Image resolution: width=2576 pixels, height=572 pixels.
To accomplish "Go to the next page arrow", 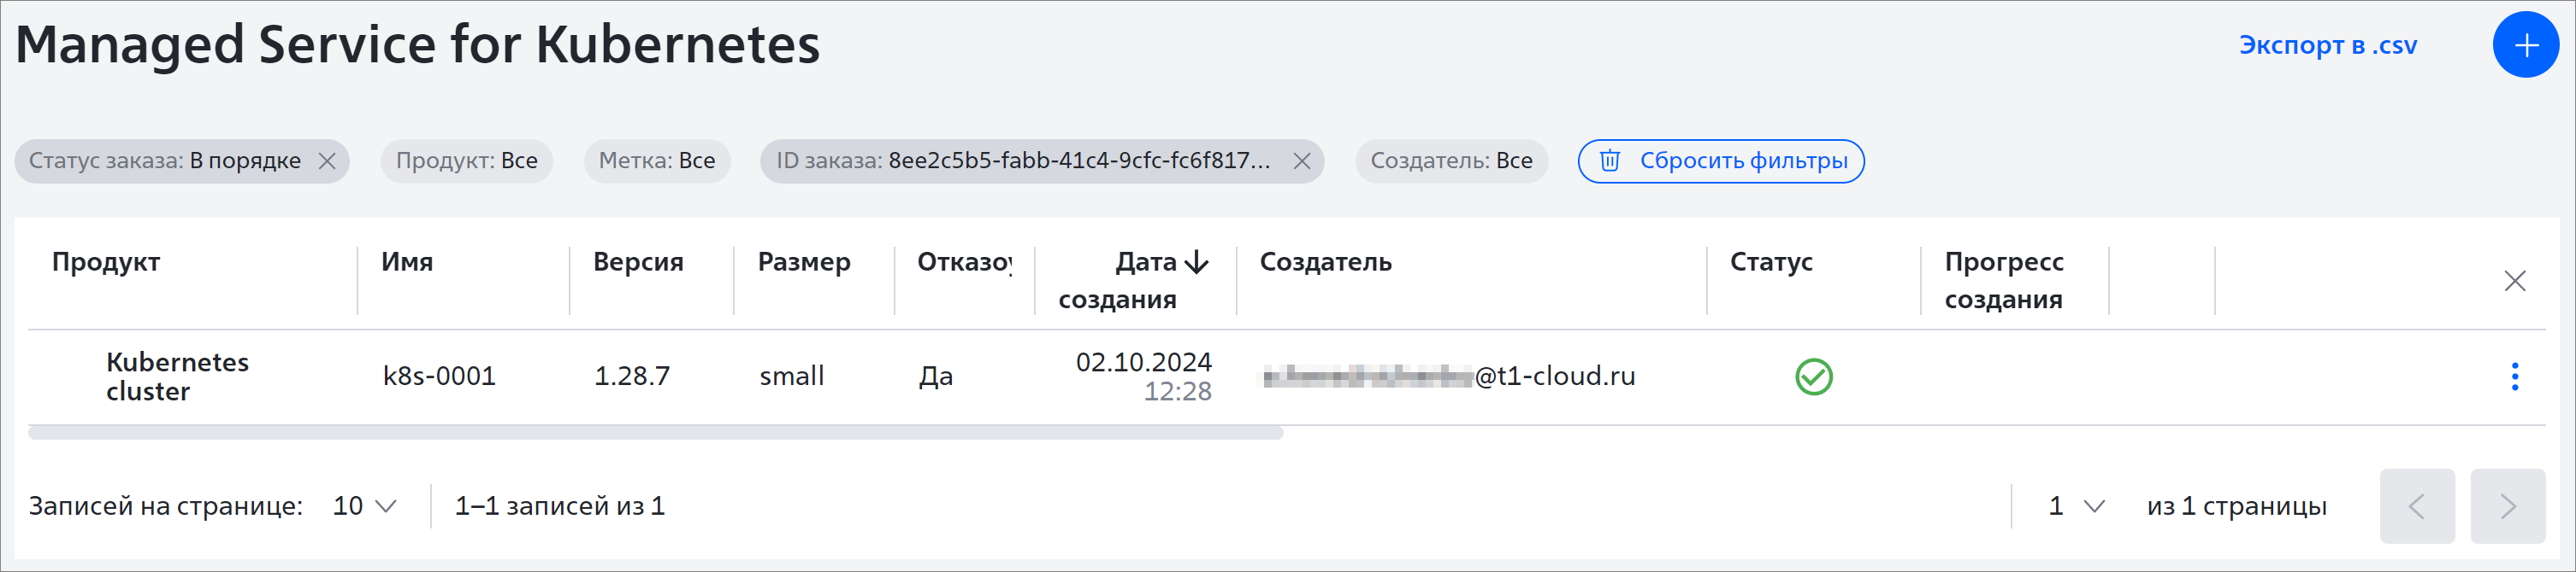I will point(2507,506).
